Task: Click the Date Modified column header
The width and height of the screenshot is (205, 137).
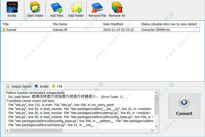Action: click(120, 24)
